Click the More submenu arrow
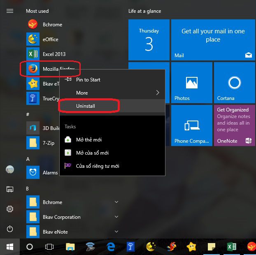The height and width of the screenshot is (255, 256). (158, 93)
